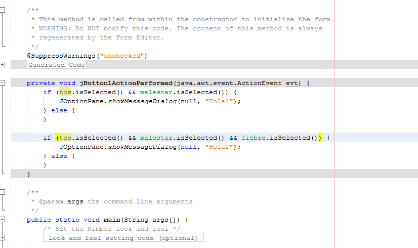Collapse the jButton1ActionPerformed method fold

pyautogui.click(x=3, y=83)
